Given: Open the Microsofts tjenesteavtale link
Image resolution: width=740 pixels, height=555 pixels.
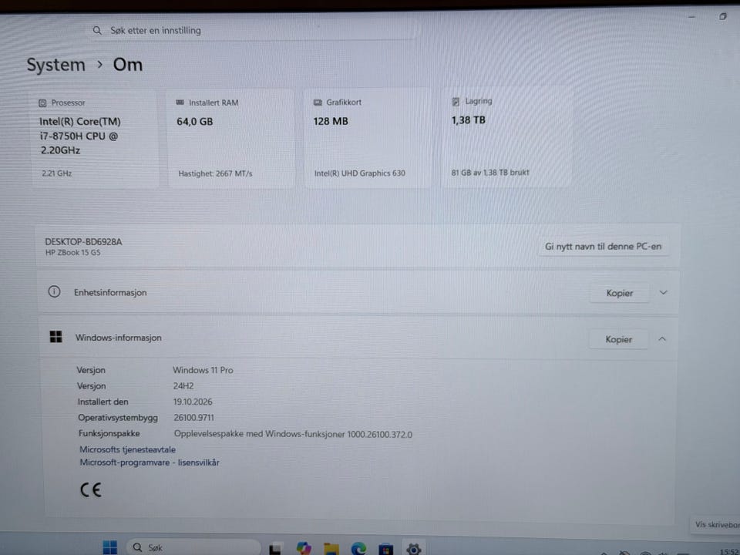Looking at the screenshot, I should 127,449.
